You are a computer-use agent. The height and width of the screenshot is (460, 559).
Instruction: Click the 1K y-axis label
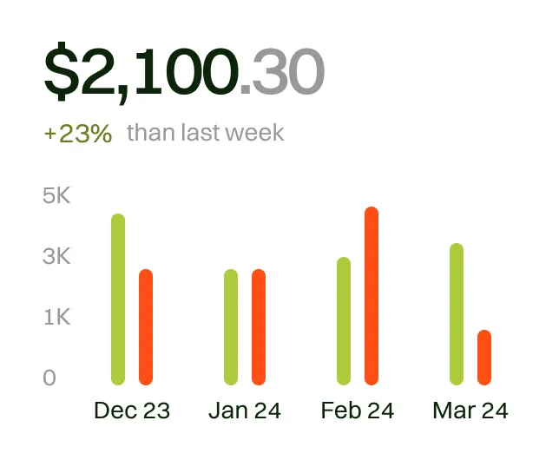[56, 318]
